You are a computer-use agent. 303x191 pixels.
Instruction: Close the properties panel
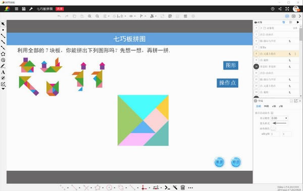(x=300, y=101)
